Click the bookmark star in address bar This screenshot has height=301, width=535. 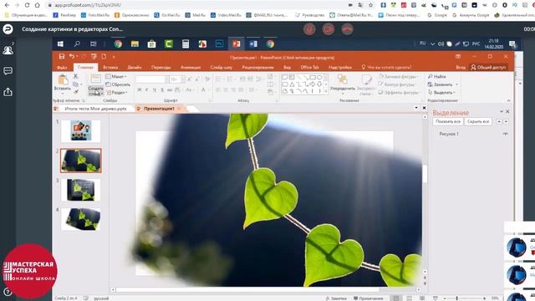[370, 5]
